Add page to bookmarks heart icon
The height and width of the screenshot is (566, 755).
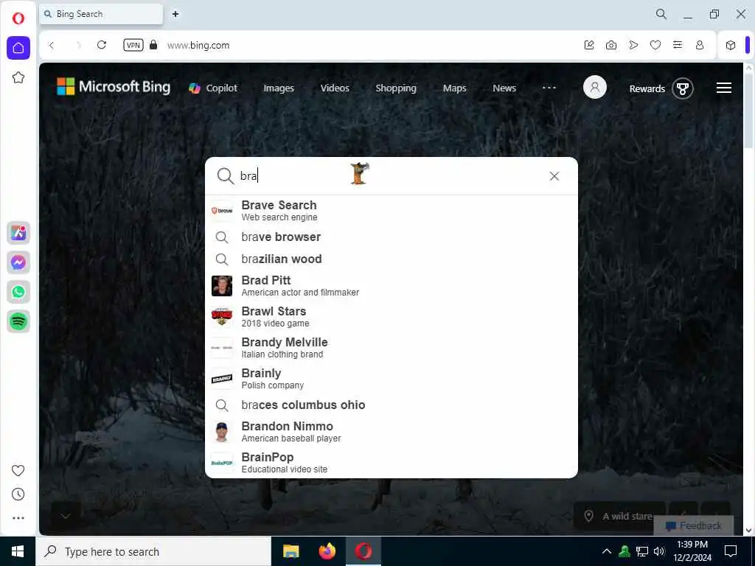pos(655,45)
